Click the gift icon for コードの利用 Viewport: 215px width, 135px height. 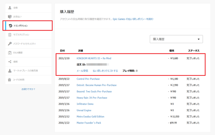point(9,80)
